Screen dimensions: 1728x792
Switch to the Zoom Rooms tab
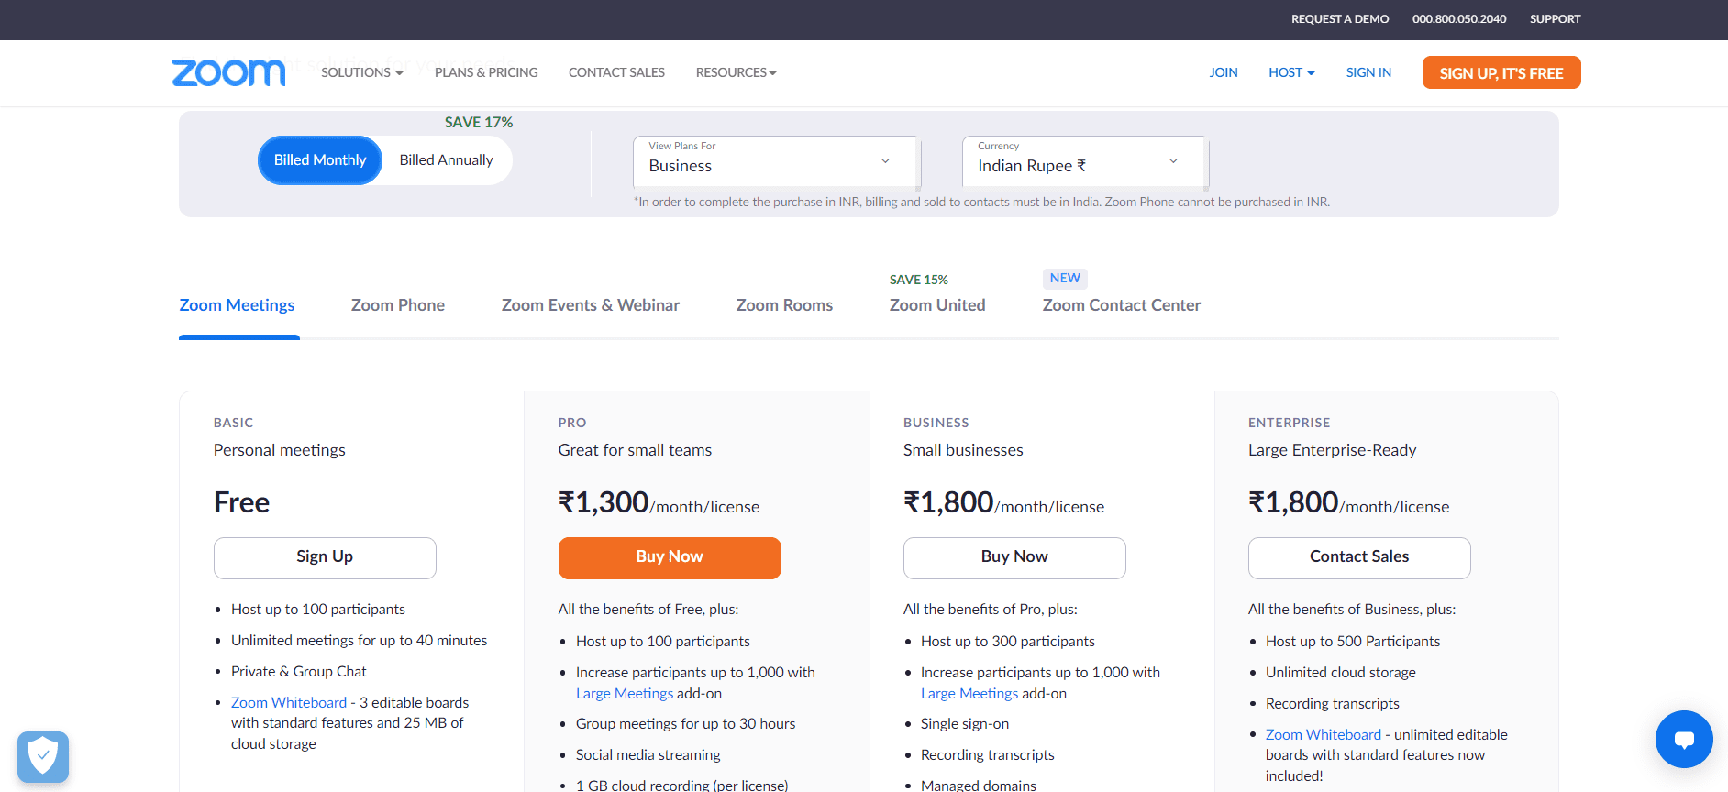pyautogui.click(x=784, y=305)
